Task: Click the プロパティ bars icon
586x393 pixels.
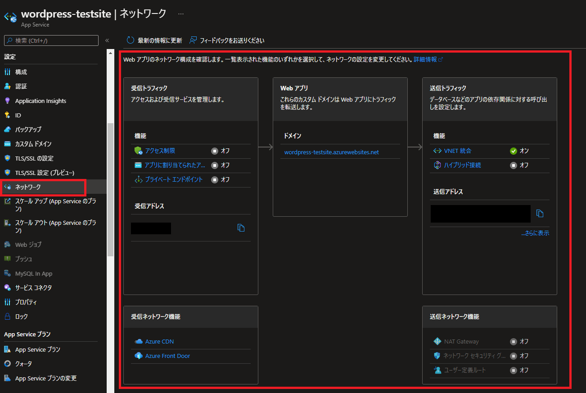Action: point(7,302)
